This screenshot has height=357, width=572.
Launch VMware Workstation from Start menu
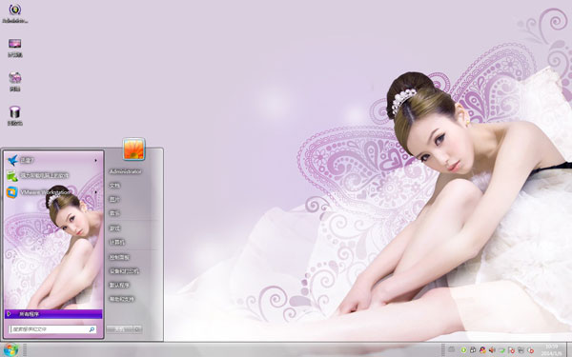53,191
